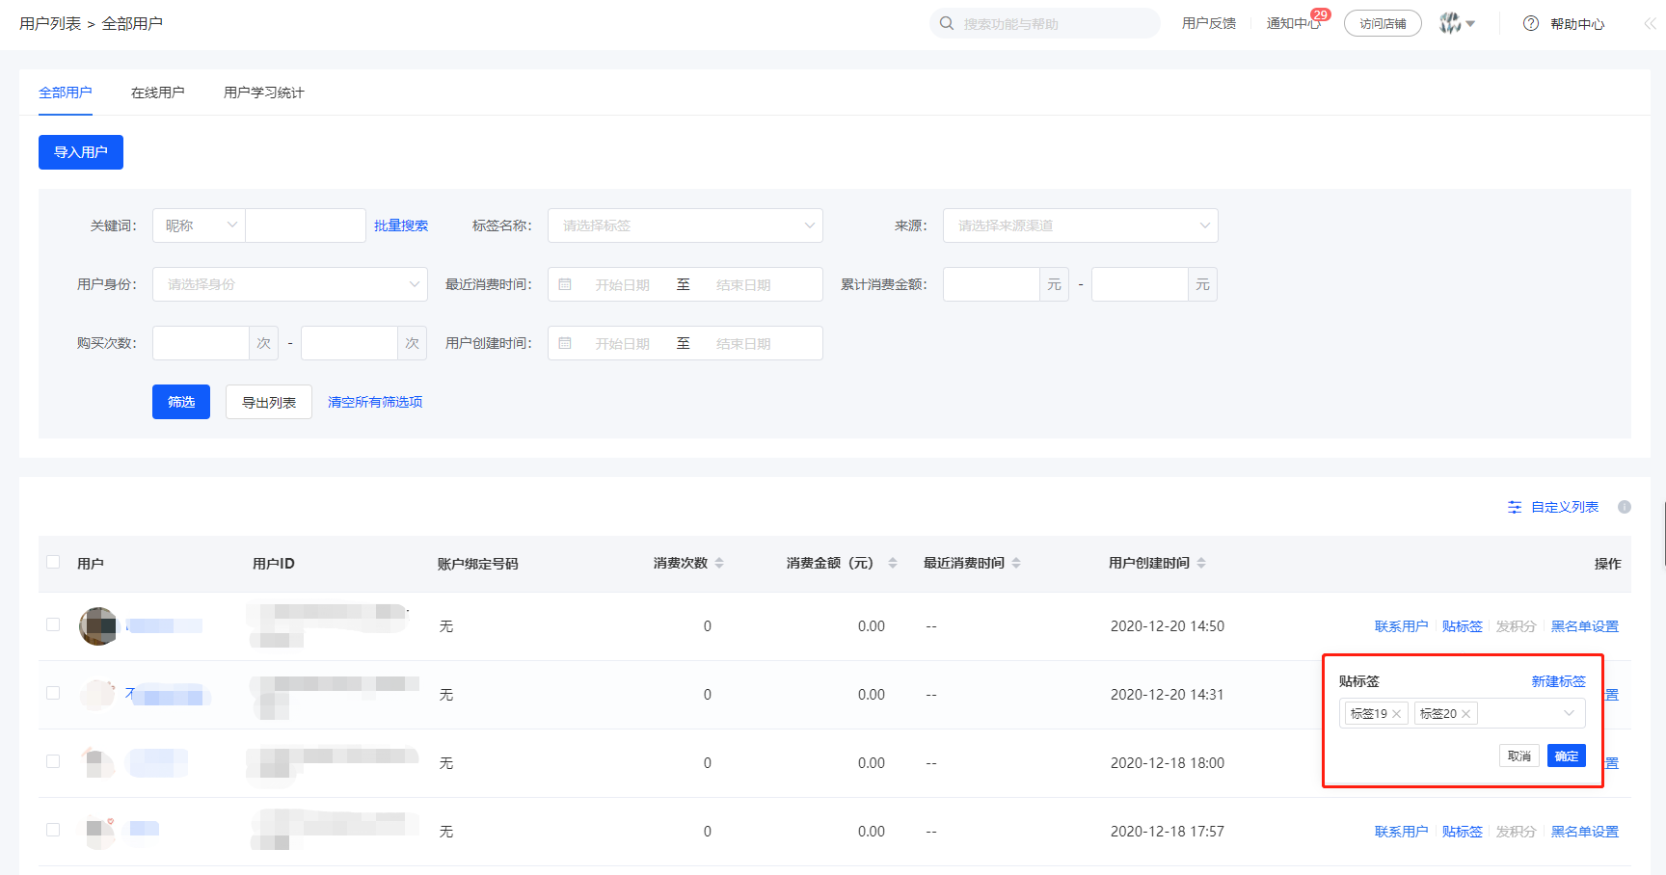The height and width of the screenshot is (875, 1666).
Task: Toggle the select-all checkbox in table header
Action: (x=53, y=562)
